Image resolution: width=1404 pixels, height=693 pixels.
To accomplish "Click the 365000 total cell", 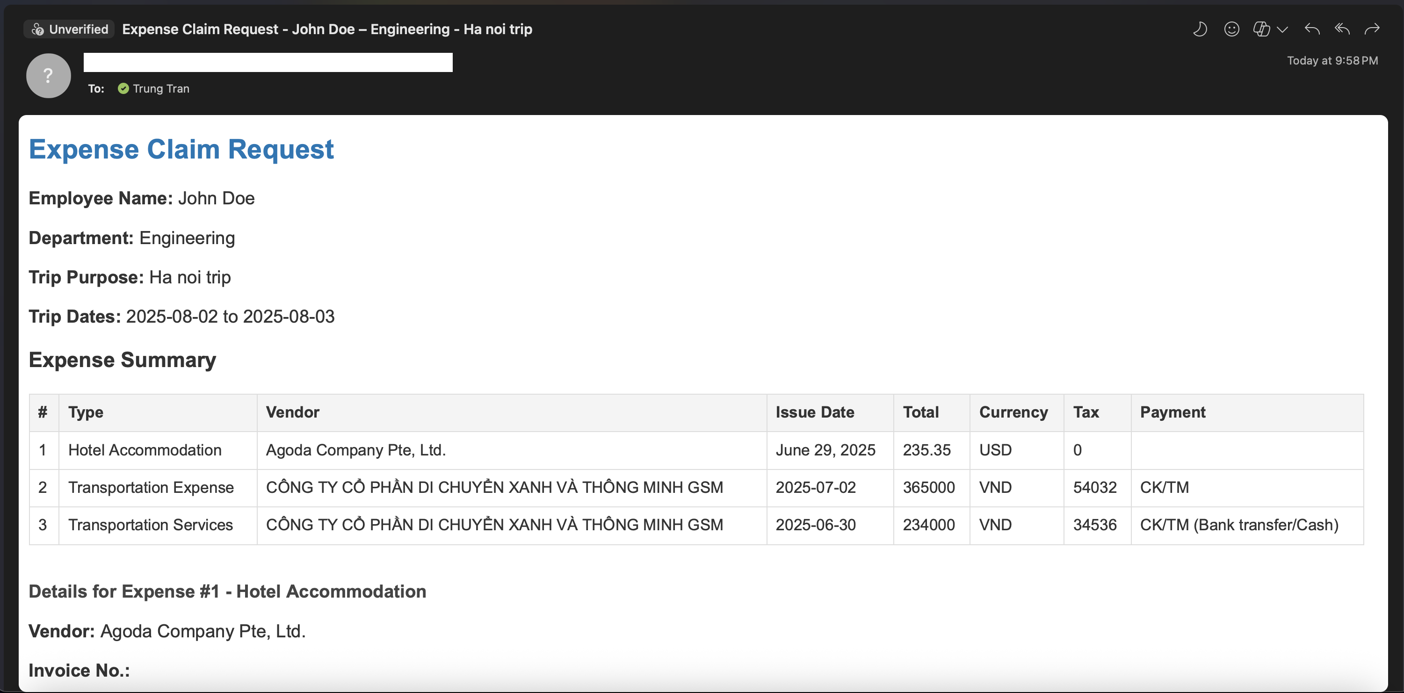I will click(929, 487).
